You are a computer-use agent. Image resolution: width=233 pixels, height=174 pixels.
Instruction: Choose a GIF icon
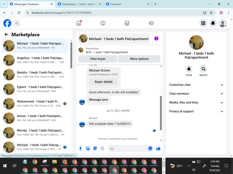pyautogui.click(x=102, y=148)
